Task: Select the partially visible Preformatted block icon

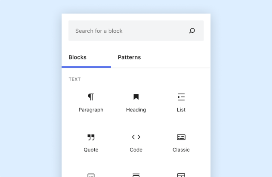Action: coord(91,175)
